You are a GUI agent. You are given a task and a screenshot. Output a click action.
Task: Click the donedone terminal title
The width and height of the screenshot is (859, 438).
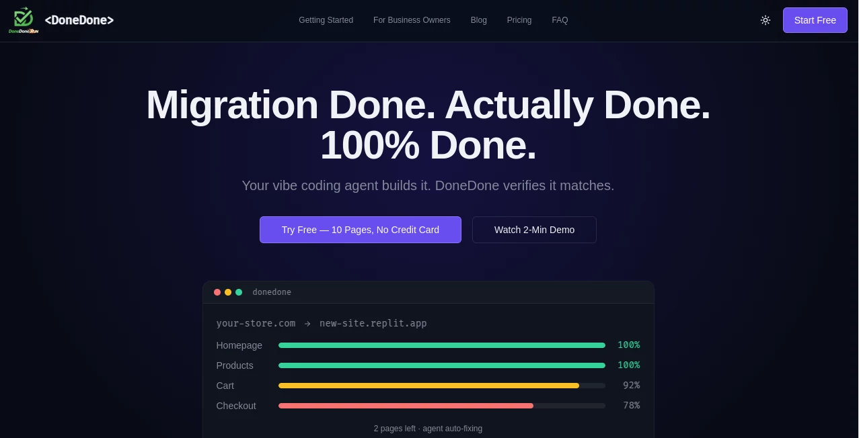click(x=272, y=292)
